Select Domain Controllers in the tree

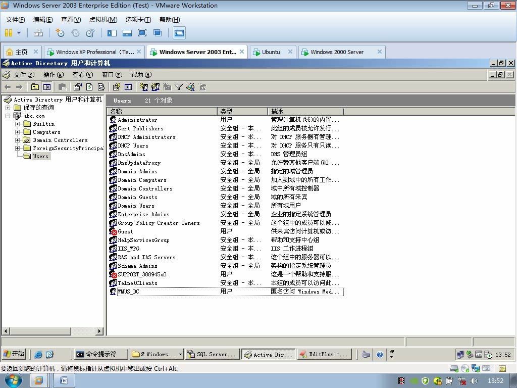(x=60, y=140)
